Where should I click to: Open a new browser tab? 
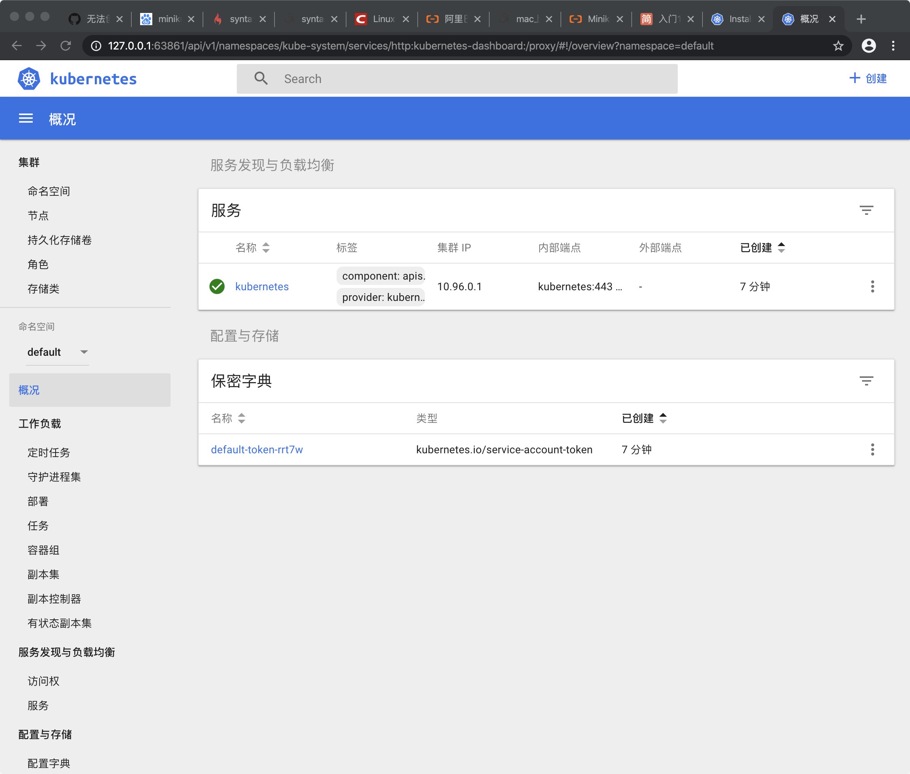[861, 19]
